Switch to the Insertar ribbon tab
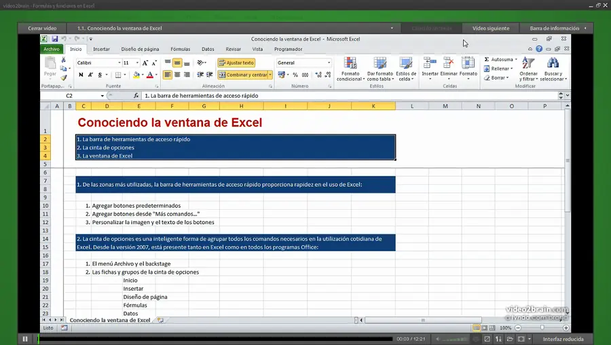 (101, 49)
